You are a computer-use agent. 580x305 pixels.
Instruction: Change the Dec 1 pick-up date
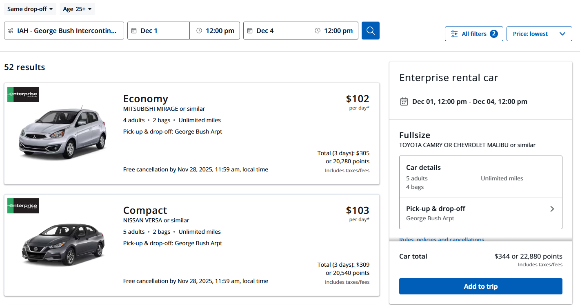158,31
